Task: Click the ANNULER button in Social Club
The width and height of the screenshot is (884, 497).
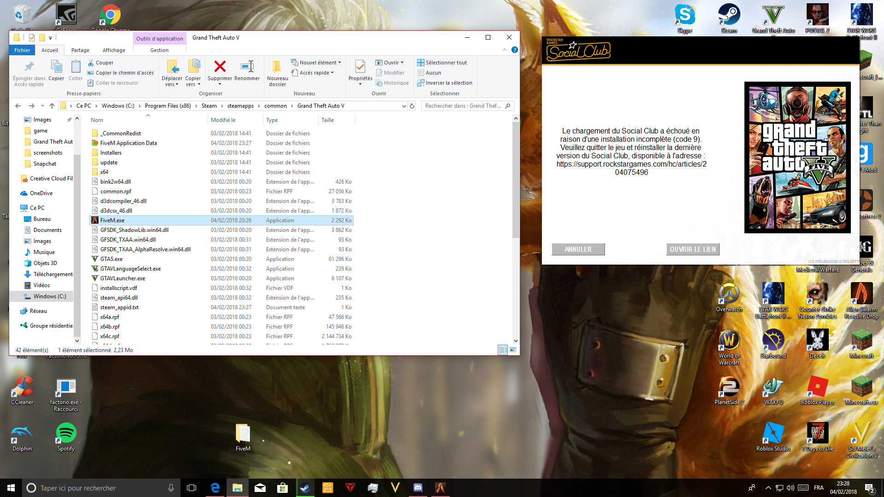Action: tap(578, 249)
